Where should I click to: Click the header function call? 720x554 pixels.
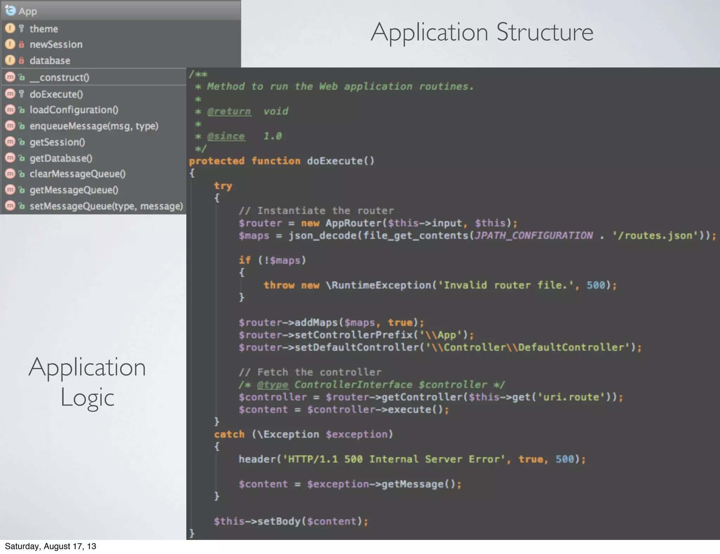pos(257,459)
